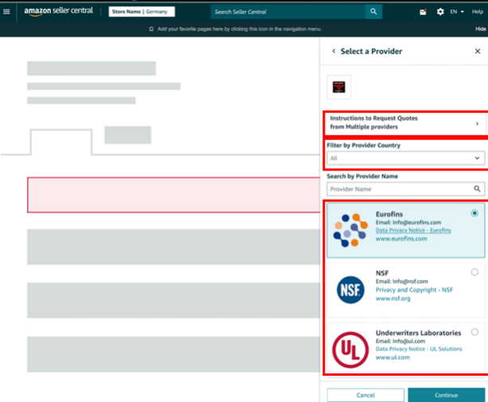488x402 pixels.
Task: Select the Eurofins radio button
Action: tap(474, 213)
